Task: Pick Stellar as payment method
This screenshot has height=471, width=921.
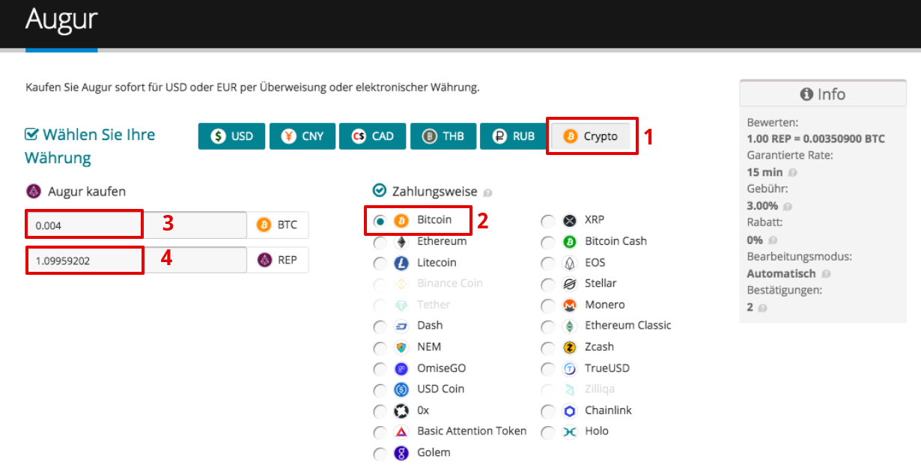Action: (x=548, y=285)
